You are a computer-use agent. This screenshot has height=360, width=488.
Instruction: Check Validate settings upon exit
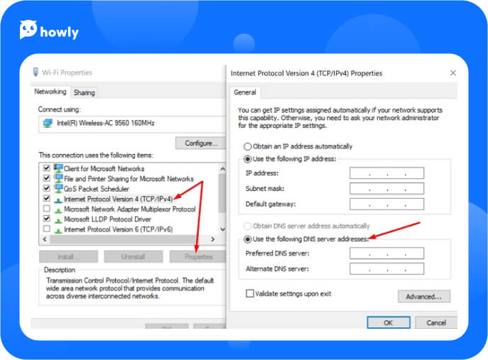click(x=249, y=293)
